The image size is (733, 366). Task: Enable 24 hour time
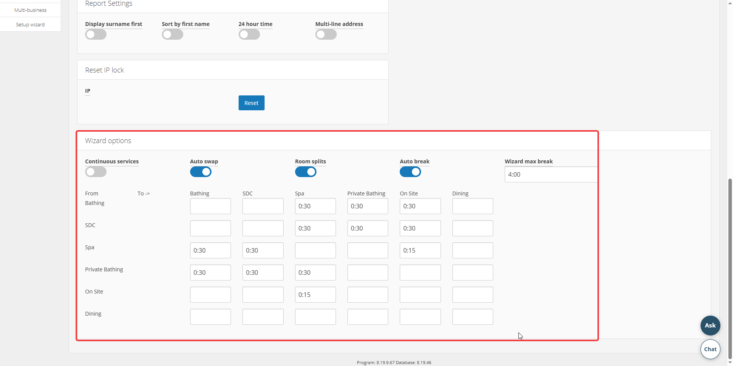click(249, 35)
